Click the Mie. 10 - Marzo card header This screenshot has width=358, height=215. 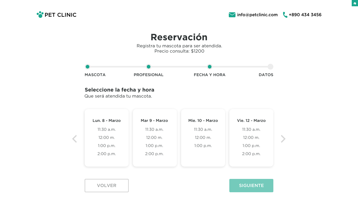point(203,121)
